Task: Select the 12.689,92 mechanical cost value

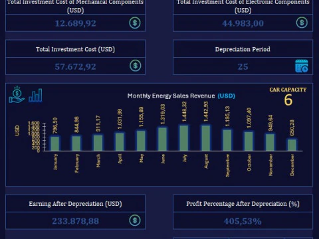Action: (75, 23)
